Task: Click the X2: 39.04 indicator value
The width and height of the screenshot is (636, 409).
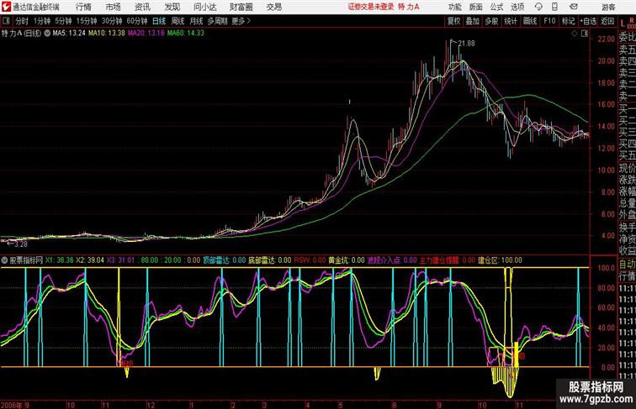Action: click(90, 260)
